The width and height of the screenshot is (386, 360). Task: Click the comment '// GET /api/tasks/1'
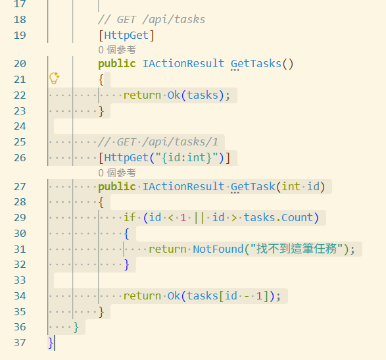click(x=158, y=142)
